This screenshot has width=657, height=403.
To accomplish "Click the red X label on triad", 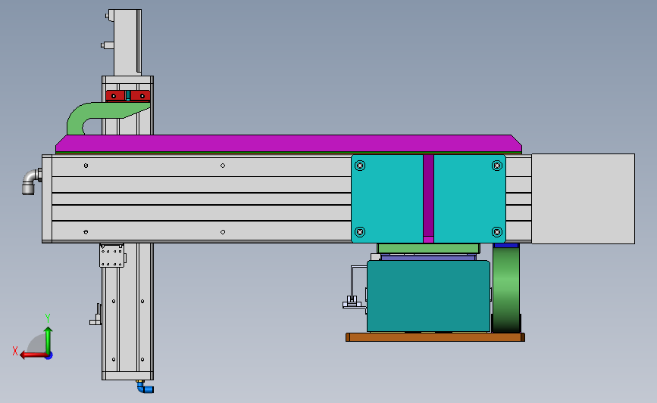I will [x=14, y=351].
